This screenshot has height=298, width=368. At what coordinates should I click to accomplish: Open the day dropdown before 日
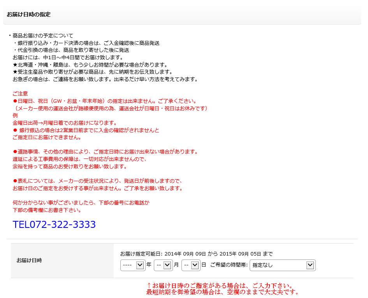point(191,265)
